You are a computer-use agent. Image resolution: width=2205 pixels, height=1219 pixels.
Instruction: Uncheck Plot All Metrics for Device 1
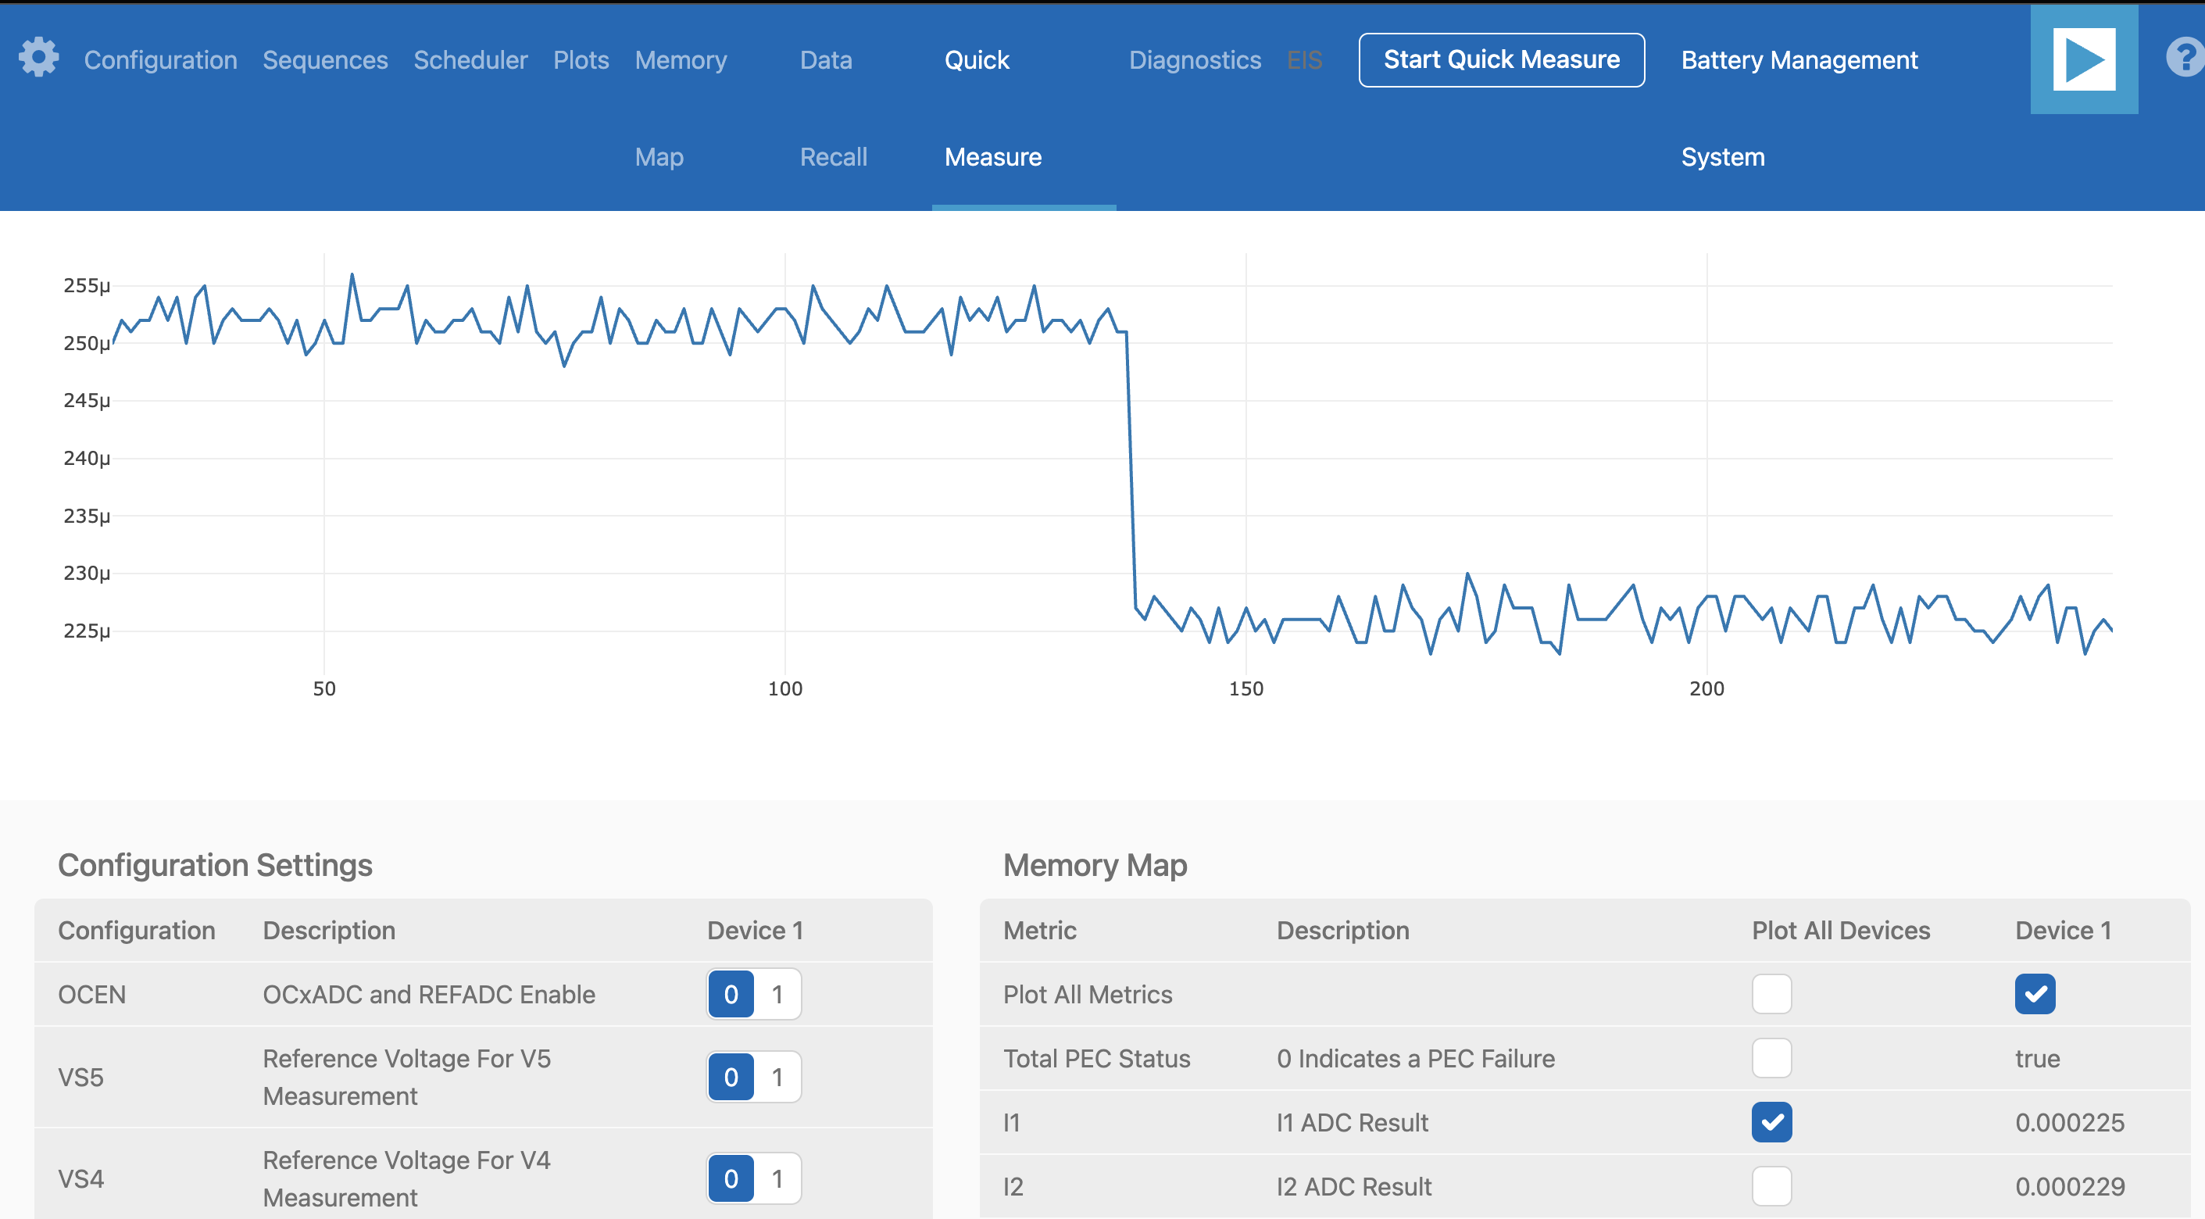pos(2034,994)
